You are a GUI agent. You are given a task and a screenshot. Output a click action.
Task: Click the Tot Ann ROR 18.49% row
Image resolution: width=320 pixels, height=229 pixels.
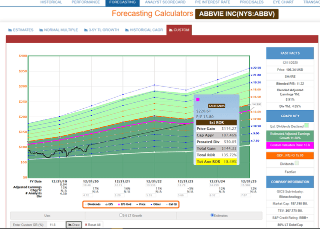(x=216, y=161)
